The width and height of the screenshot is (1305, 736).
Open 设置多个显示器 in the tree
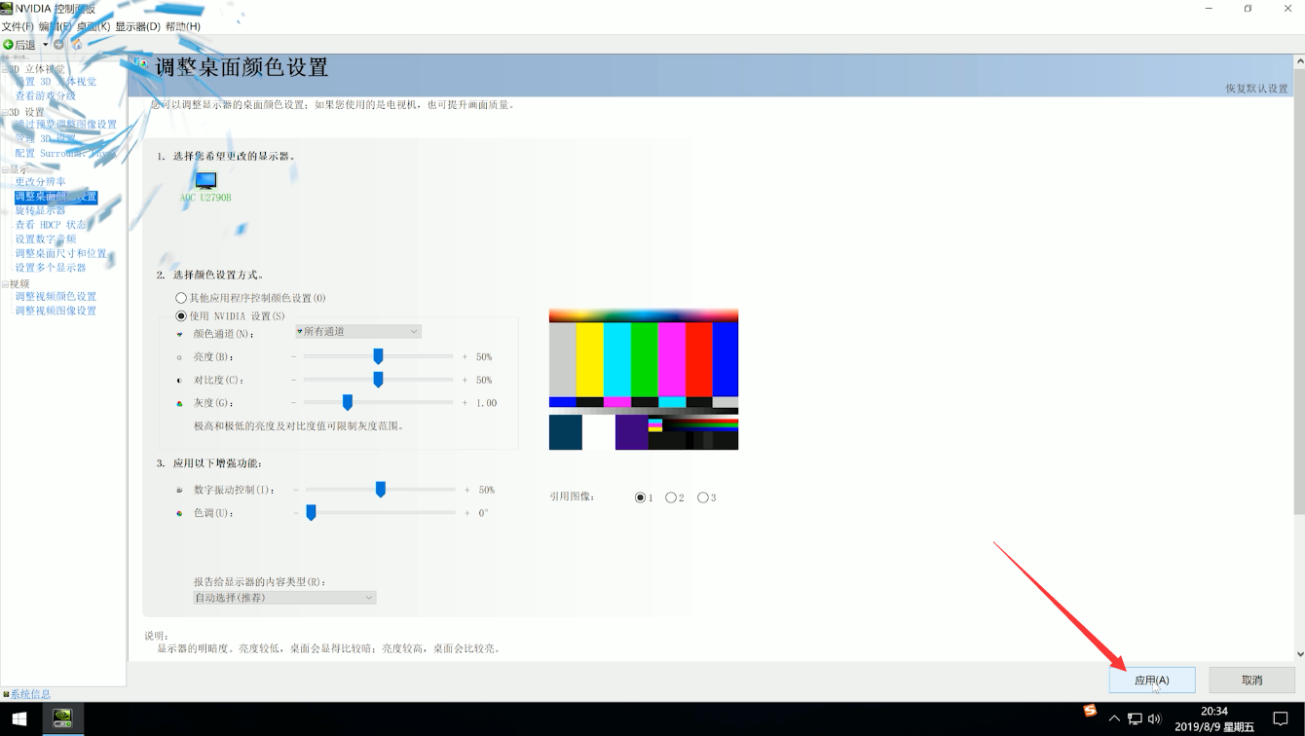[50, 268]
